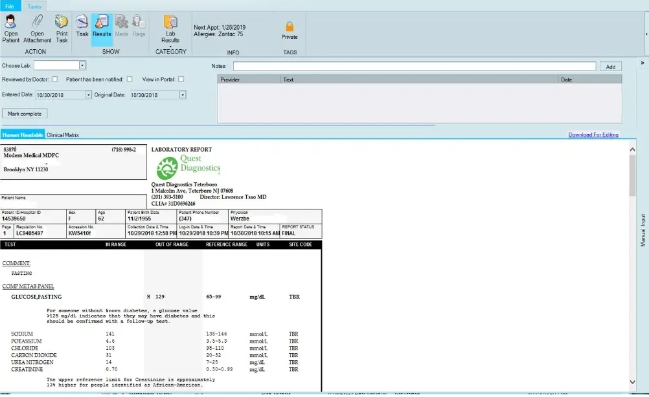Open the Lab Results category icon
This screenshot has width=649, height=397.
pyautogui.click(x=170, y=29)
